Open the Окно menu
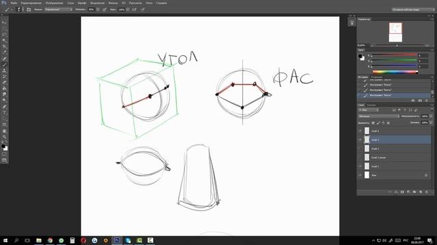437x245 pixels. [149, 3]
